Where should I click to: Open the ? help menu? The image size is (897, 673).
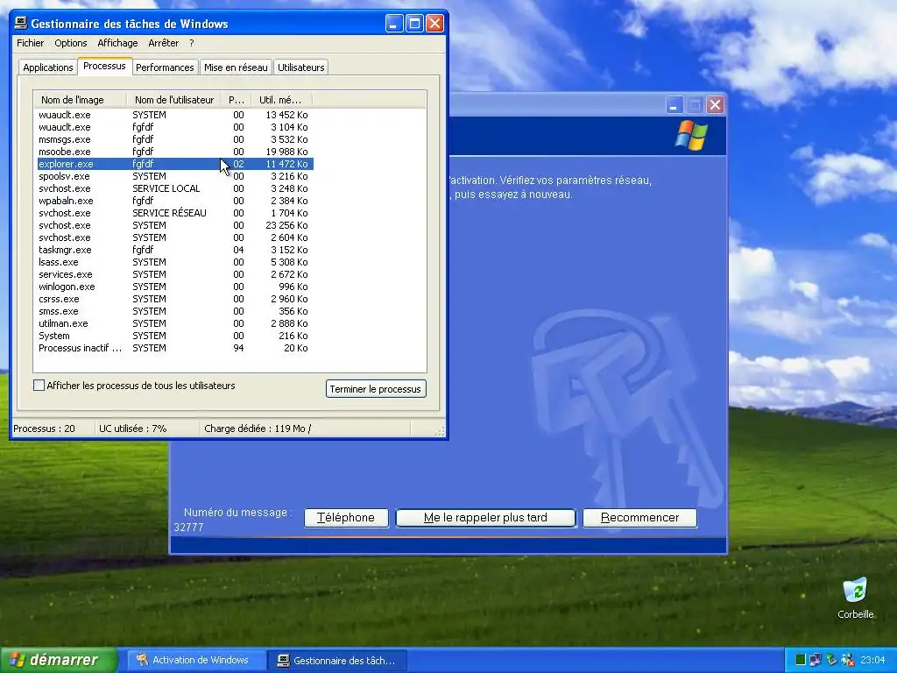pyautogui.click(x=192, y=43)
